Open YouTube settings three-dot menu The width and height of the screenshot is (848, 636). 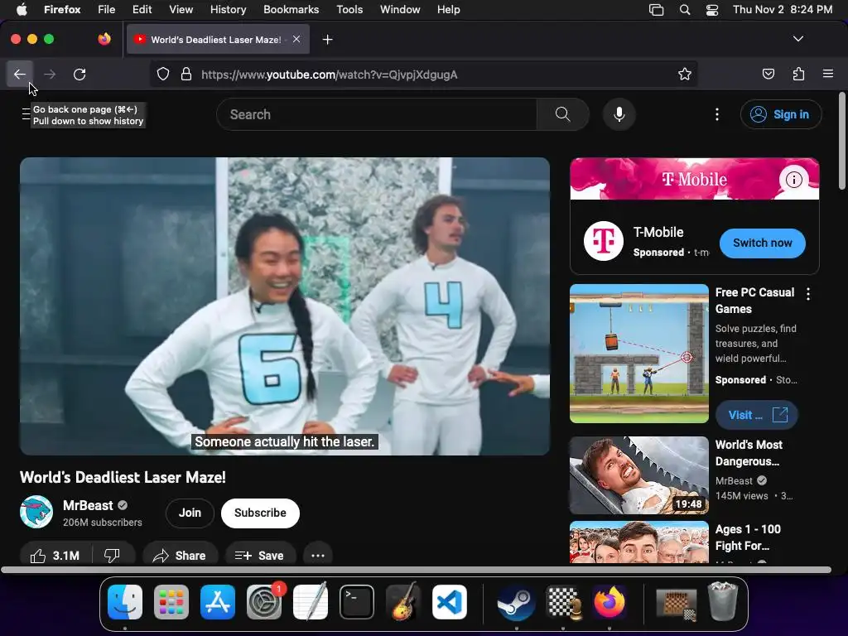point(717,114)
